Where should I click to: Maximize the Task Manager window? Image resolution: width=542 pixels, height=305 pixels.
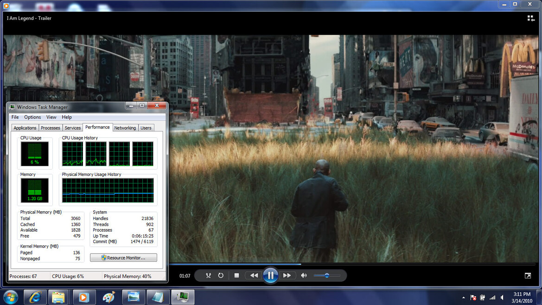142,105
